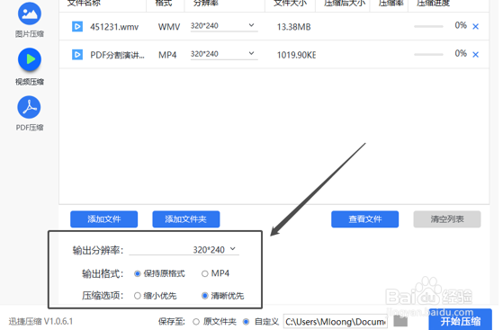The image size is (503, 330).
Task: Expand the output resolution (输出分辨率) dropdown
Action: click(x=184, y=249)
